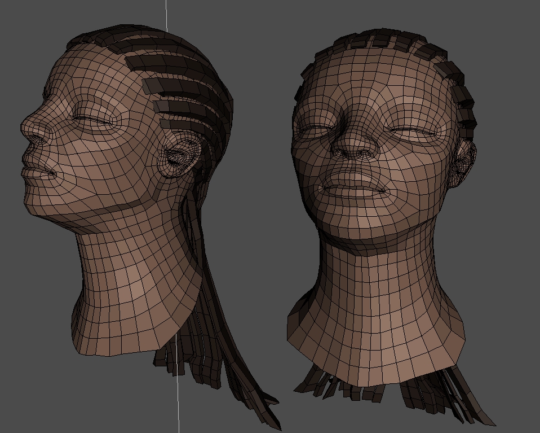Select the mouth of the right head model

354,185
